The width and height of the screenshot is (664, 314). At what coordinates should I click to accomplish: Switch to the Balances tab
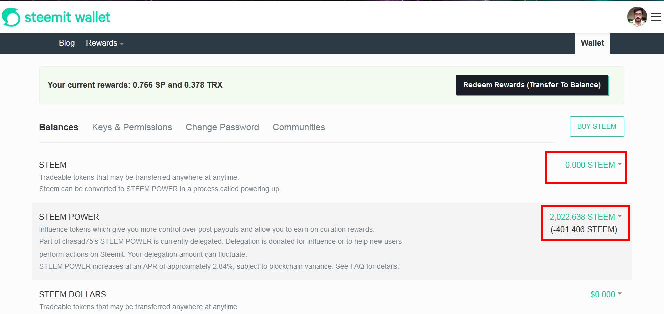[59, 127]
